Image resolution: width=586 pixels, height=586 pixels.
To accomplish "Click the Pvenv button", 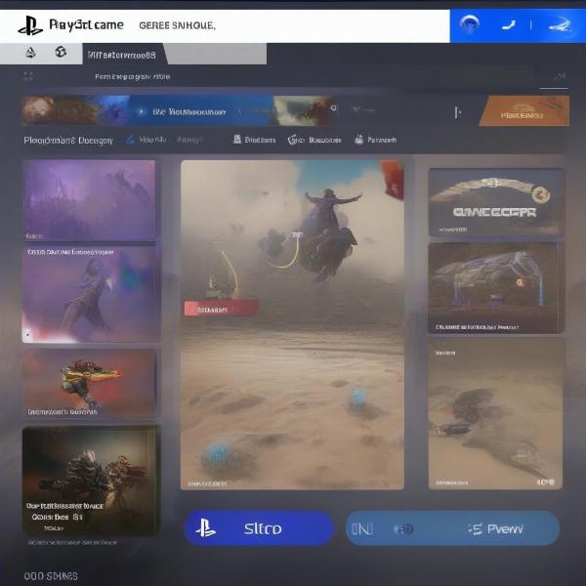I will click(x=452, y=528).
